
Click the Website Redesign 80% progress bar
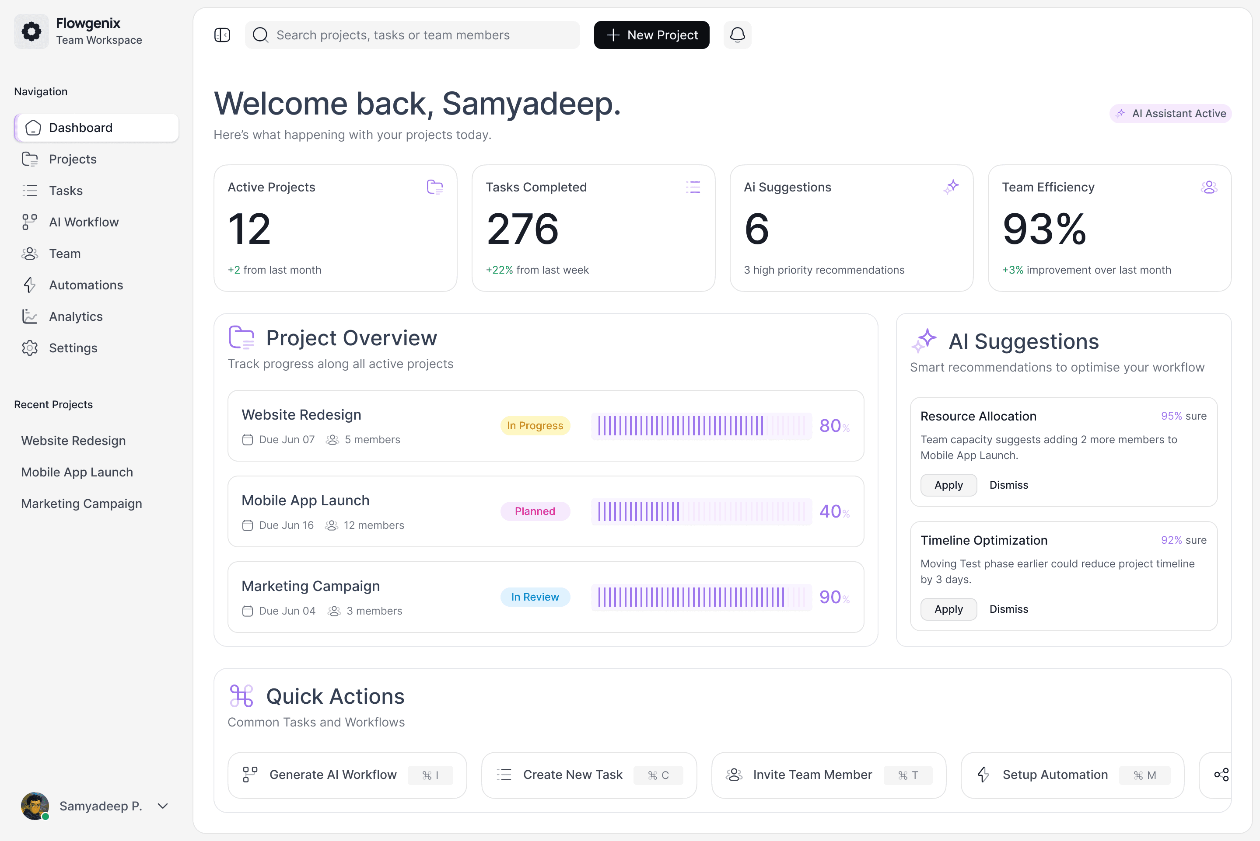click(702, 426)
